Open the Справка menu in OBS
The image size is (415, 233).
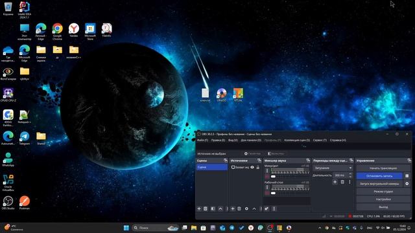tap(338, 140)
